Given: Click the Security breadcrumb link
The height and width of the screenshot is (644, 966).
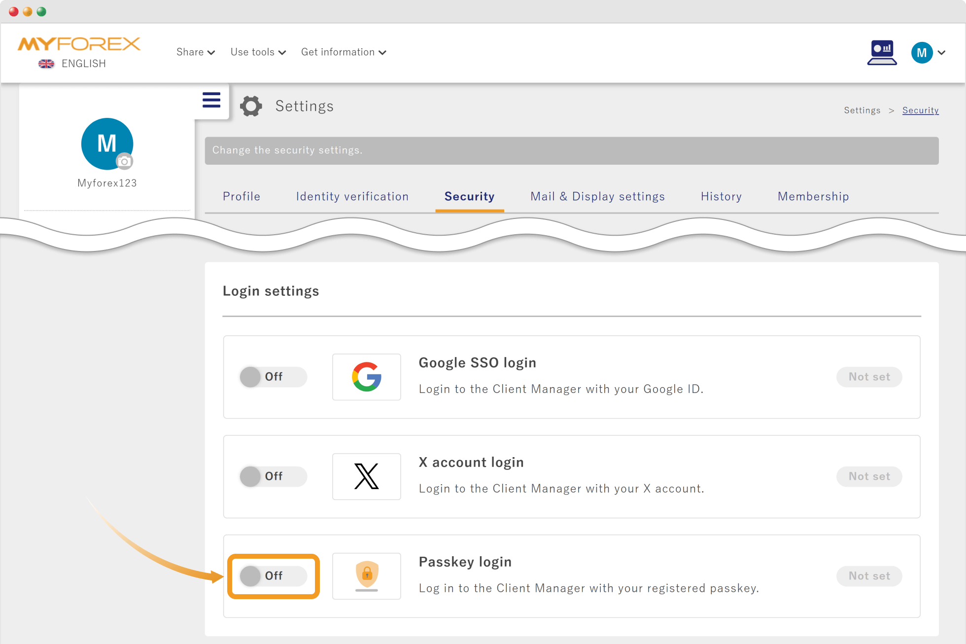Looking at the screenshot, I should pyautogui.click(x=921, y=110).
